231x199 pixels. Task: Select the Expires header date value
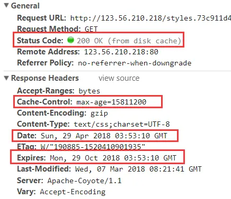[x=113, y=158]
